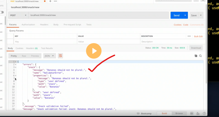Copy response using the copy icon
This screenshot has width=219, height=117.
[196, 56]
